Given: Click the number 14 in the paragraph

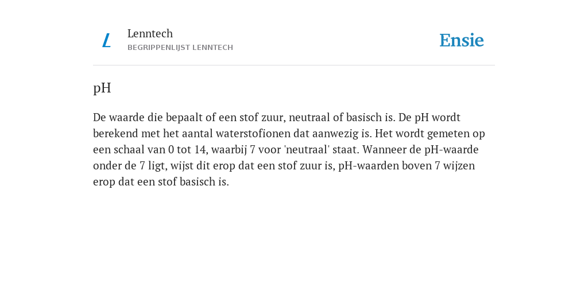Looking at the screenshot, I should (200, 150).
